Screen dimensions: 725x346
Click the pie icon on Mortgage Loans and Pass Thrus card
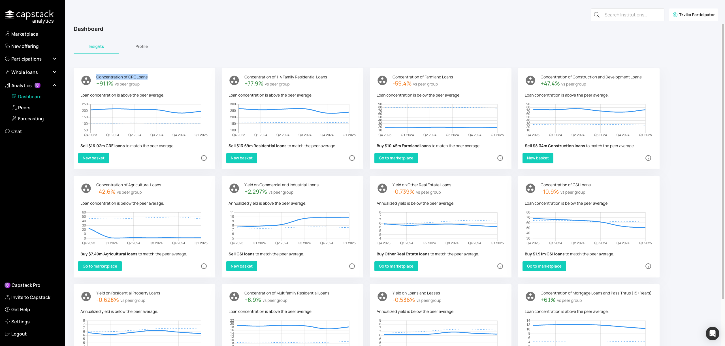(530, 296)
